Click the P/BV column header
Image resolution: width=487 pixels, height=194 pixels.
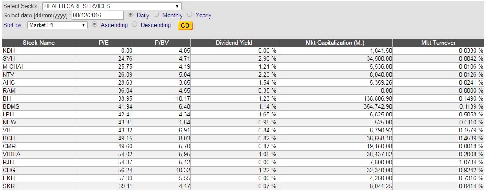(162, 43)
